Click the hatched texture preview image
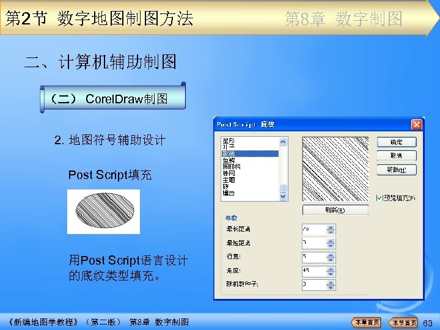The image size is (440, 330). click(x=335, y=169)
